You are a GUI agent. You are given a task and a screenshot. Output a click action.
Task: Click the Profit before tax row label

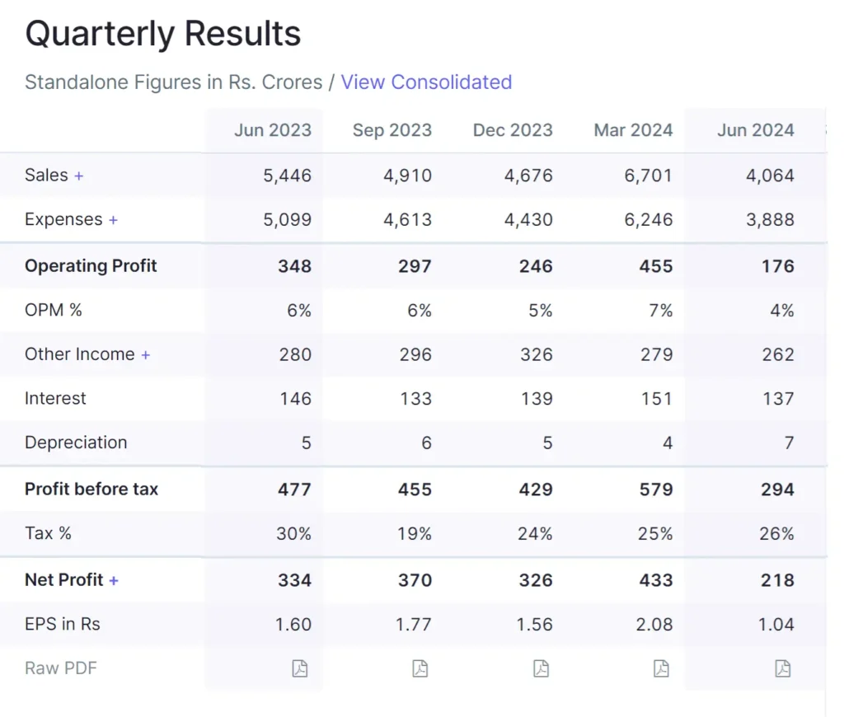(x=91, y=489)
